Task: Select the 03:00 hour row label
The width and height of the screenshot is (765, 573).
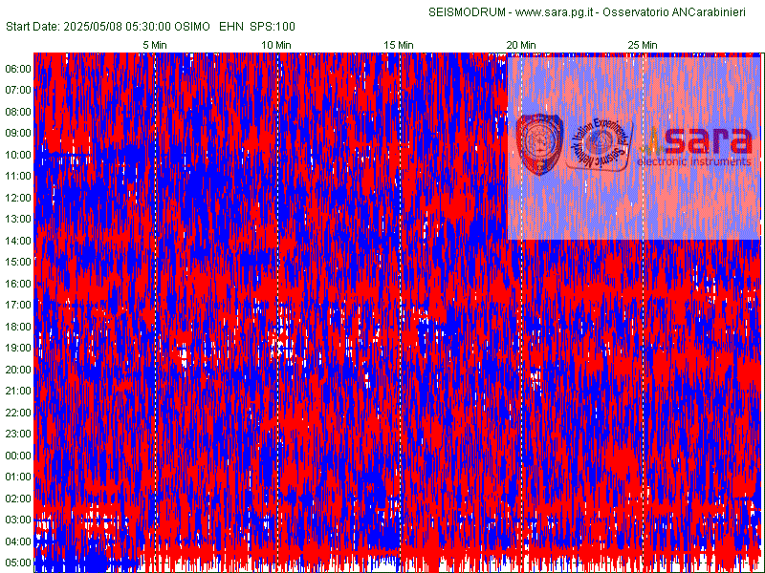Action: point(18,520)
